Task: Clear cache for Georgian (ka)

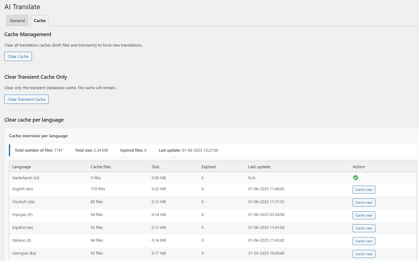Action: 364,254
